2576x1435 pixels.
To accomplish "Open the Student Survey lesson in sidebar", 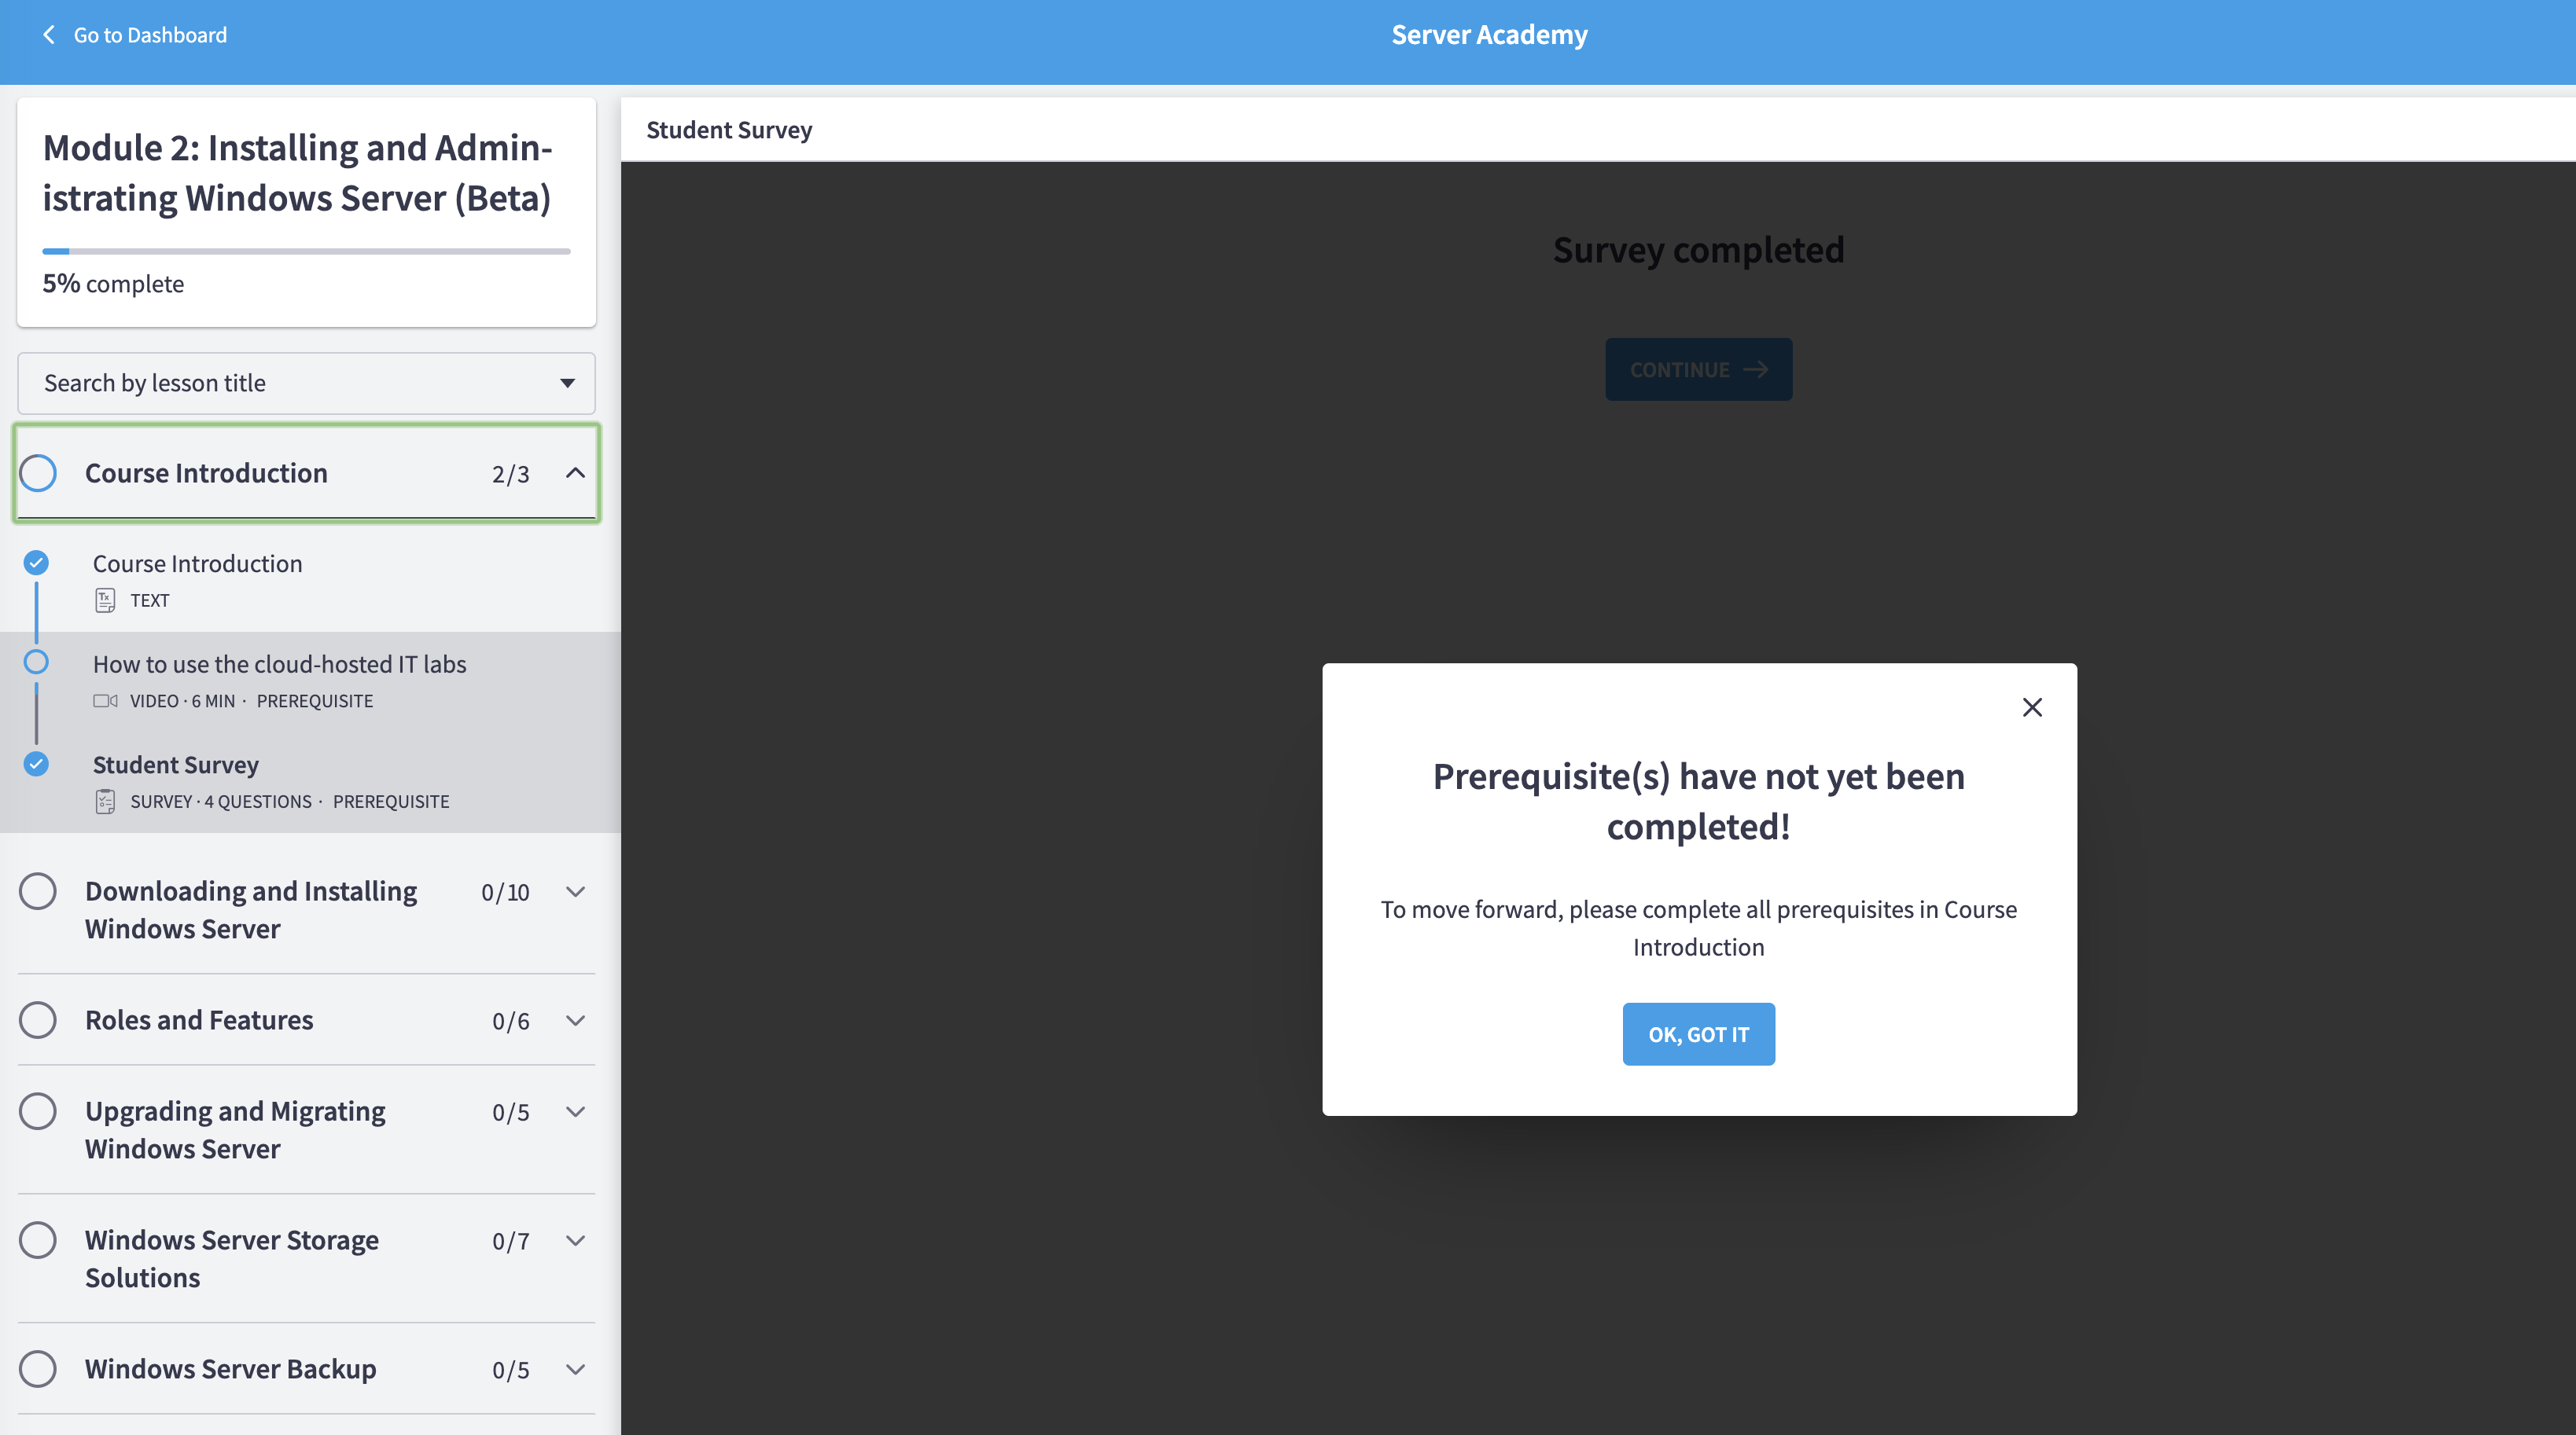I will tap(176, 765).
